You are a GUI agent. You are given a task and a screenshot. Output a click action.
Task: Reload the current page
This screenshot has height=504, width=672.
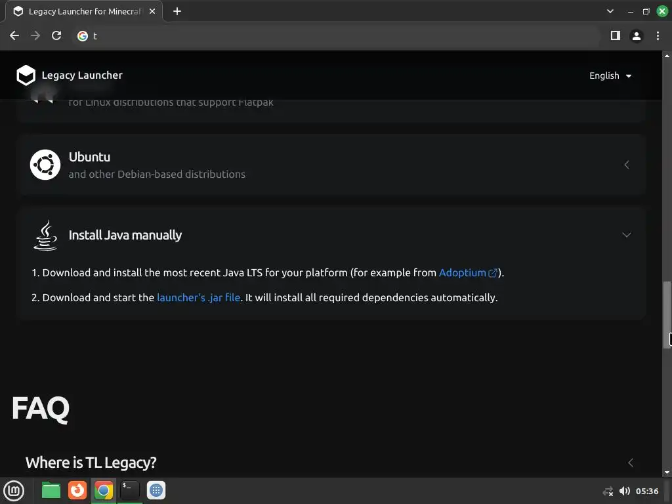click(56, 35)
